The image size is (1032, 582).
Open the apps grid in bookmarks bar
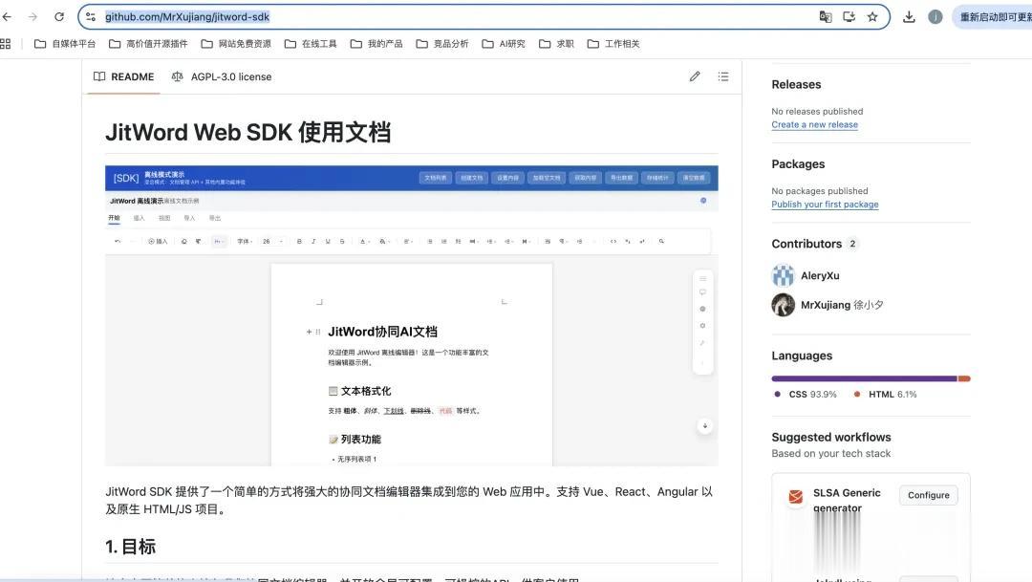(x=6, y=43)
